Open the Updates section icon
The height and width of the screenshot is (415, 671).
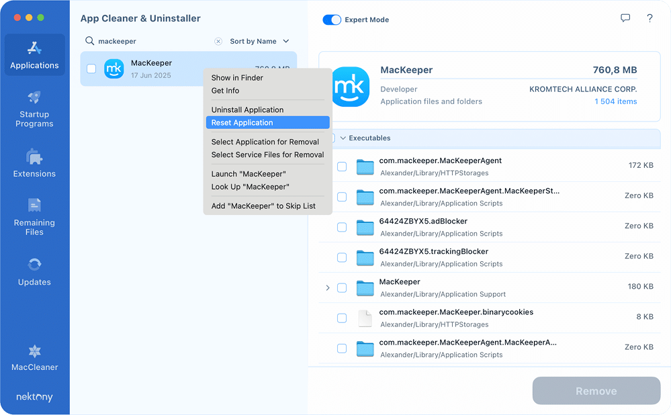click(34, 265)
